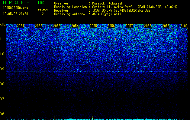Click the 2057 time marker
The height and width of the screenshot is (120, 190).
[x=129, y=26]
